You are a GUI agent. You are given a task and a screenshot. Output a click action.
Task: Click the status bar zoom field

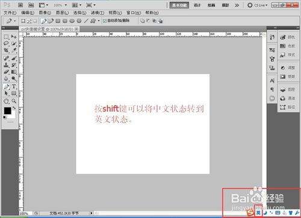click(25, 214)
